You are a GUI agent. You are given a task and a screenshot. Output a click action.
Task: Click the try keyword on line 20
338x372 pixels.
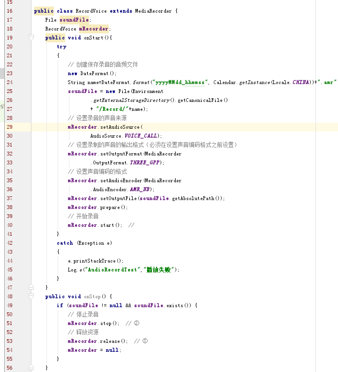point(61,47)
